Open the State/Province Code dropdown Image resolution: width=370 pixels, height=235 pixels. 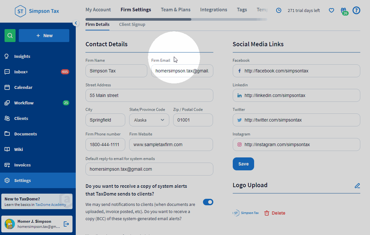(x=149, y=120)
